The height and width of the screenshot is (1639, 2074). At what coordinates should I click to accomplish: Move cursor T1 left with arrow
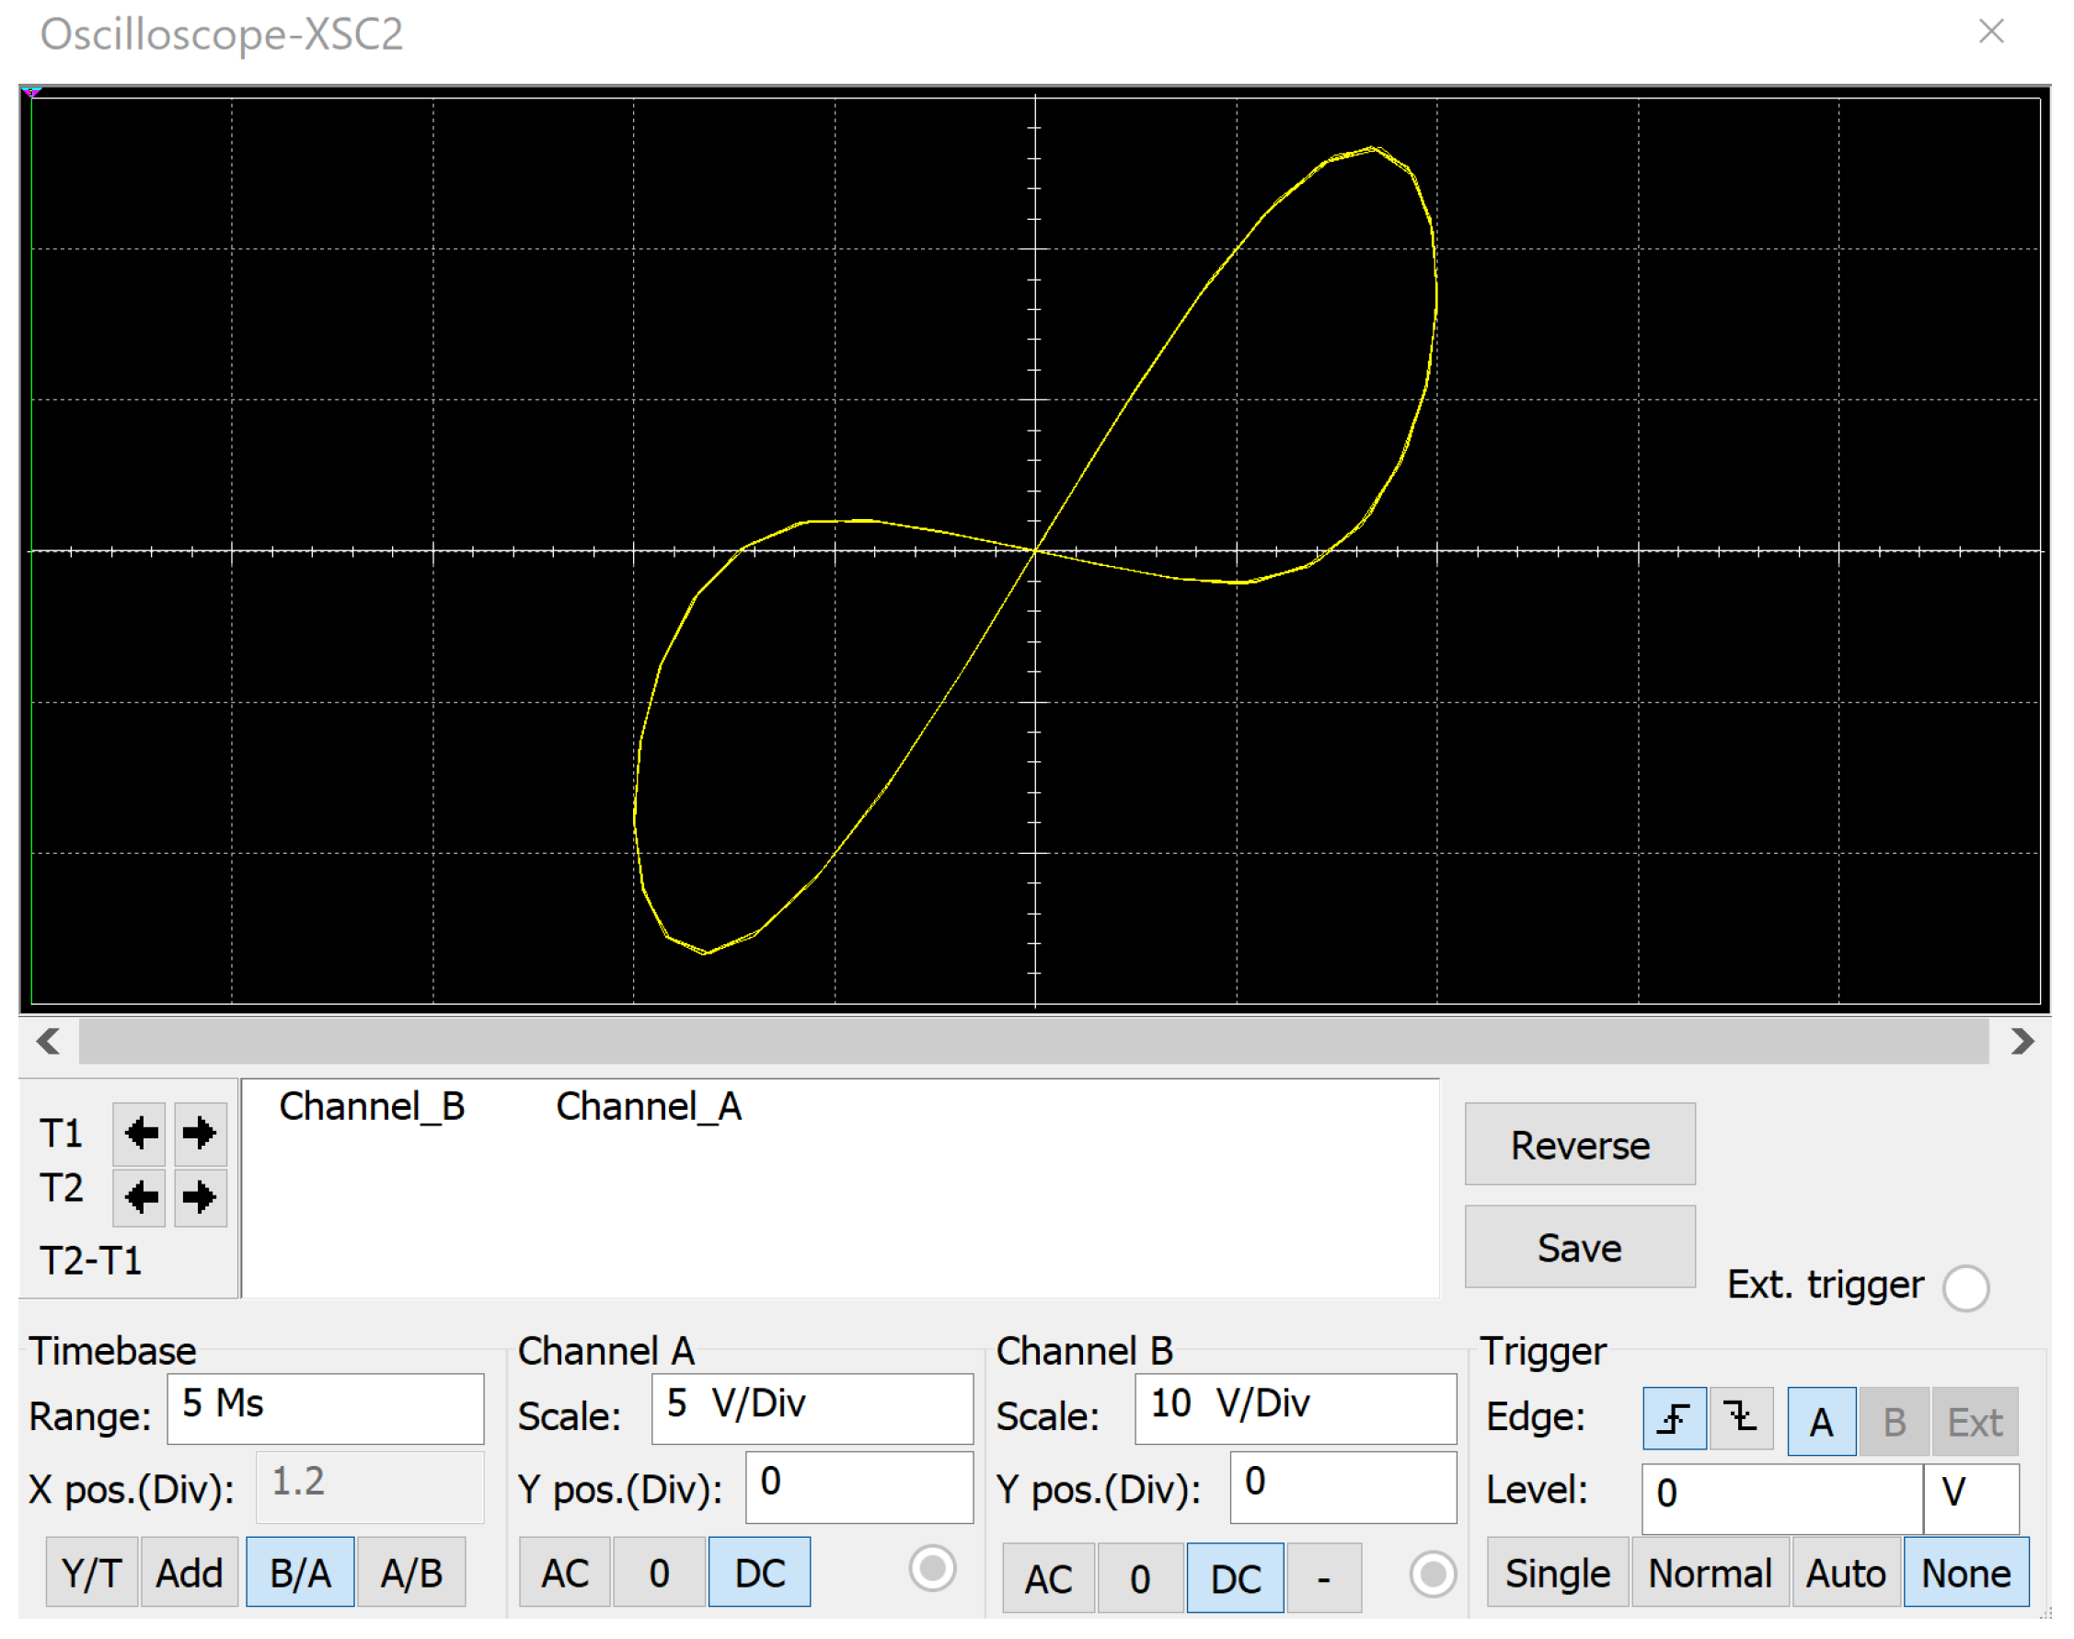(x=140, y=1133)
